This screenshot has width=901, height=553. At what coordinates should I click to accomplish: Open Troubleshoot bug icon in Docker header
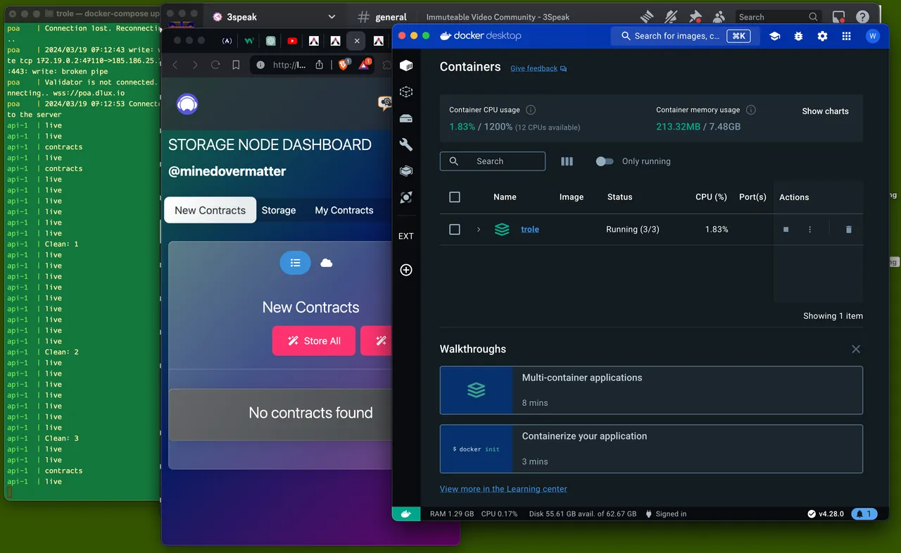tap(799, 36)
